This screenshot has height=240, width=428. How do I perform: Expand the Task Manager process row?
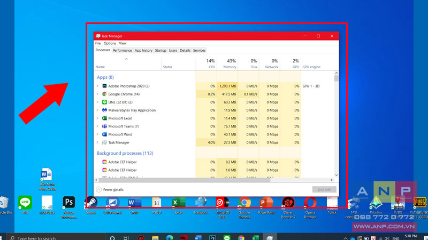coord(97,142)
